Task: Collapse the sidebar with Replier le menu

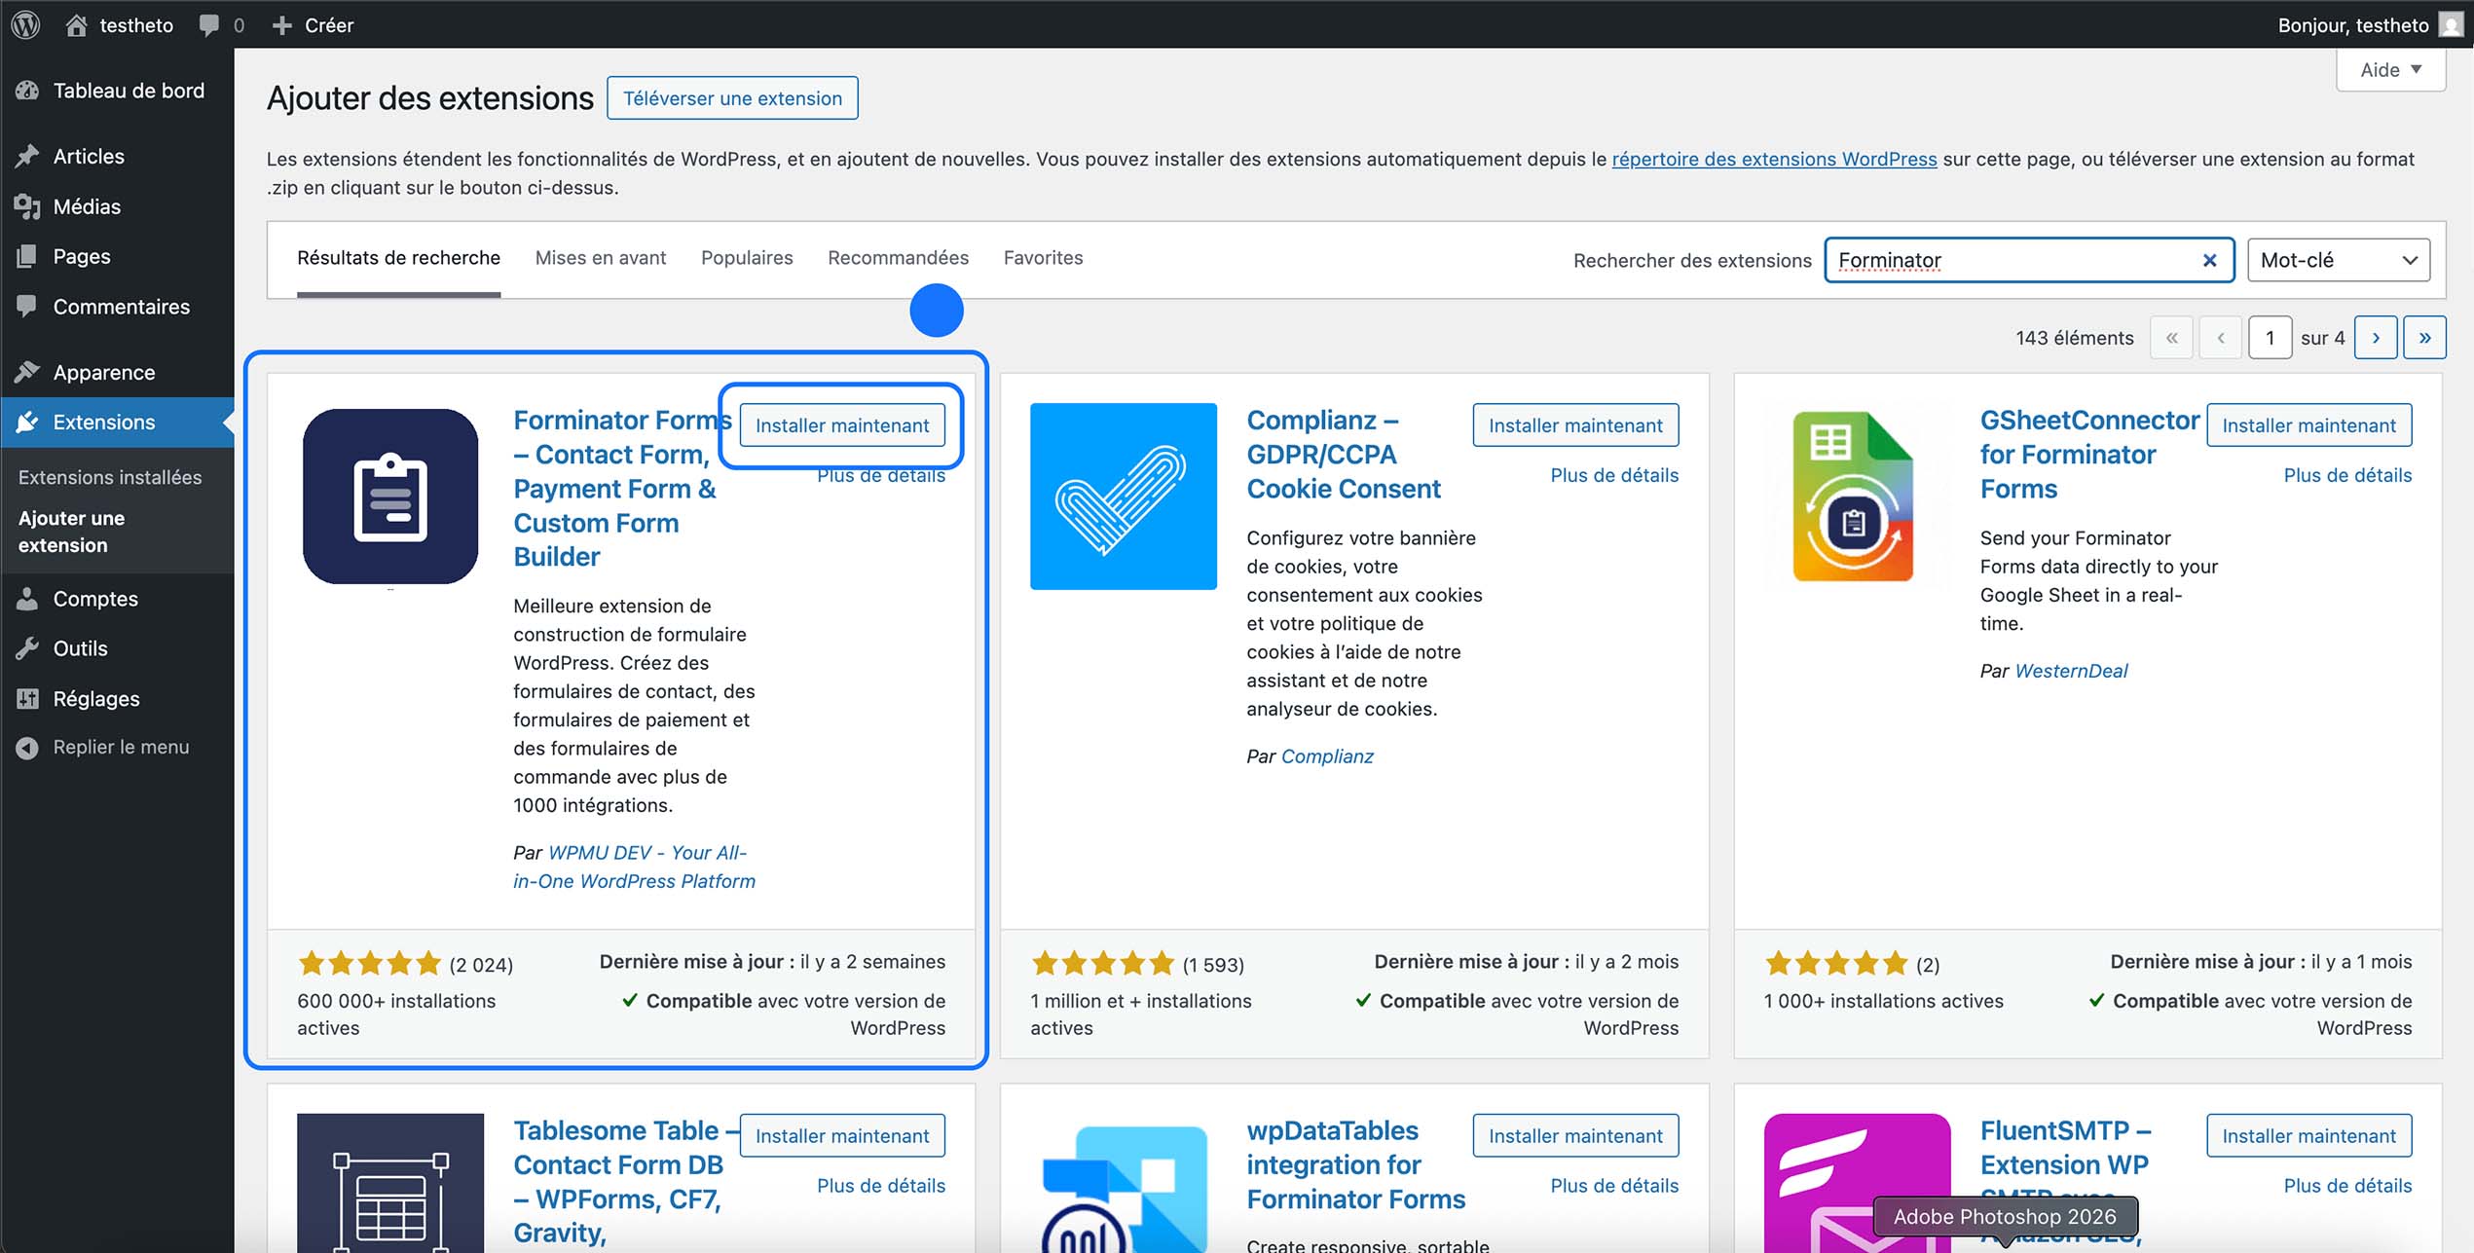Action: tap(26, 746)
